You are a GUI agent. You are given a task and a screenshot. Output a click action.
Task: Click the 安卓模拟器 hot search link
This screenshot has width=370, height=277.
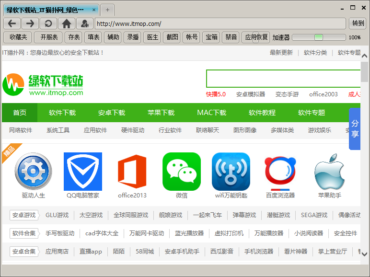point(251,94)
